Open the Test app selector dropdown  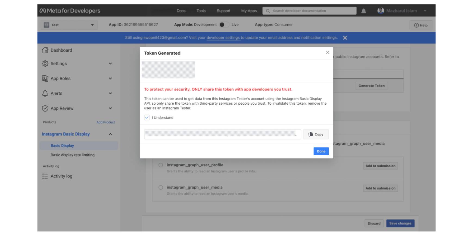click(69, 25)
